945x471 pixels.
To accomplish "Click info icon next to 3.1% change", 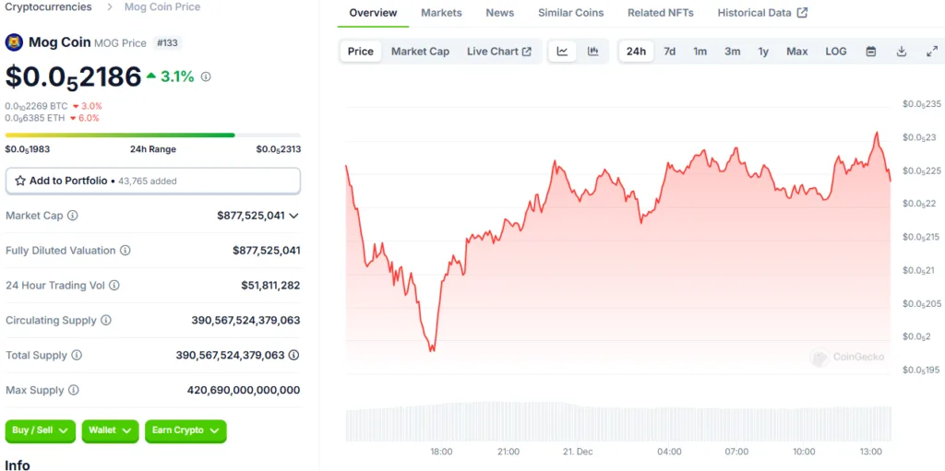I will (x=206, y=77).
